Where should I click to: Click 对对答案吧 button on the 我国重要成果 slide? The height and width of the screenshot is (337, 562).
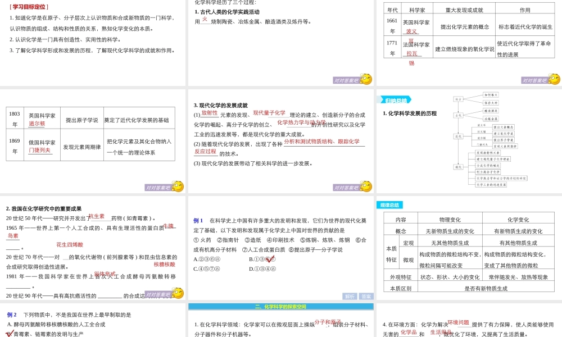pos(158,295)
